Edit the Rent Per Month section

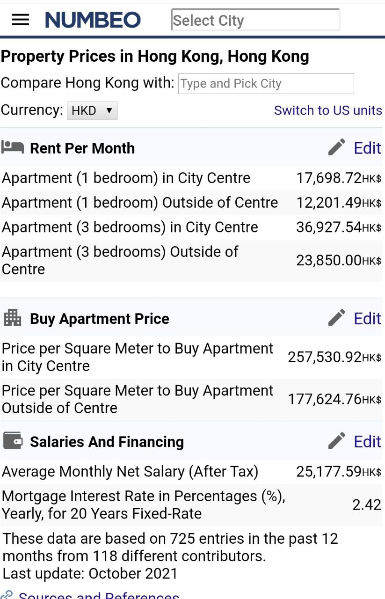(367, 148)
